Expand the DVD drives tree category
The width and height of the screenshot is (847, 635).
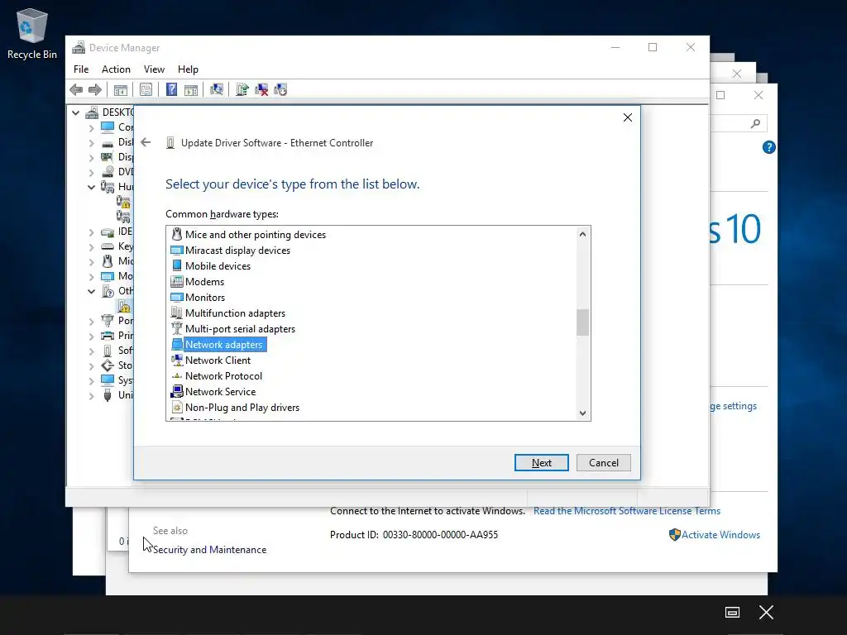point(91,173)
